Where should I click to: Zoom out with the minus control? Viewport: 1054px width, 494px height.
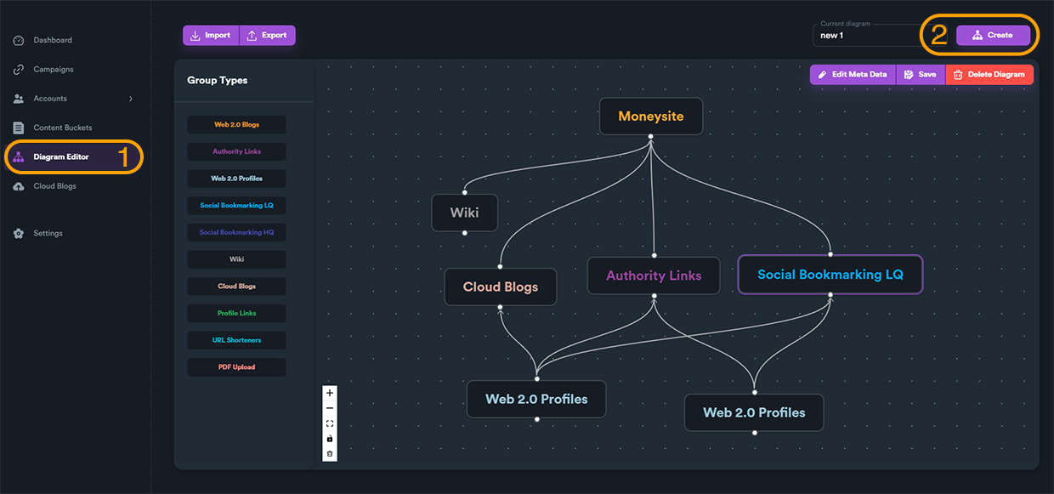[330, 408]
